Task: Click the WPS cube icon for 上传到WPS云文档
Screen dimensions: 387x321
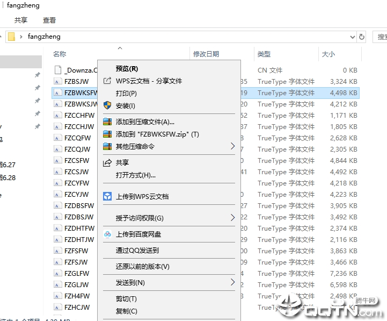Action: coord(107,196)
